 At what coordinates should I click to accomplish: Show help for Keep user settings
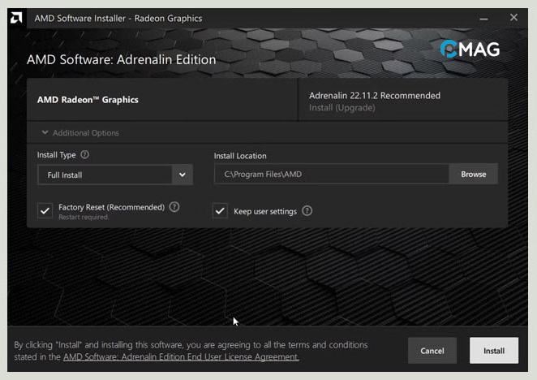[307, 210]
